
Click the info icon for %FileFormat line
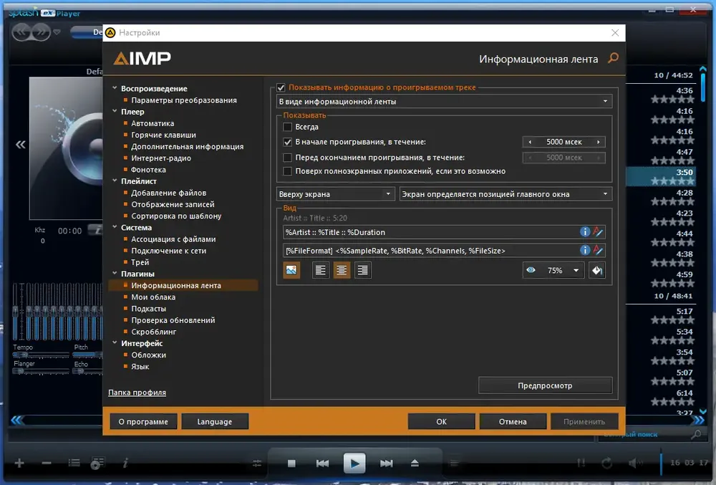click(x=584, y=250)
